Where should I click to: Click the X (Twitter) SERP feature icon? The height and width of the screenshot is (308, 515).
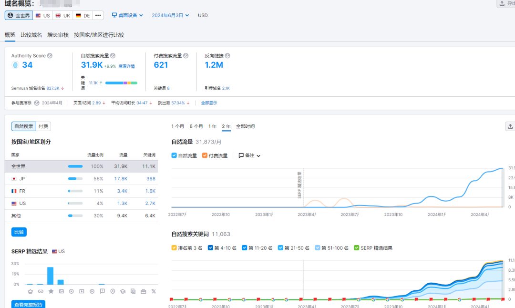pyautogui.click(x=154, y=291)
